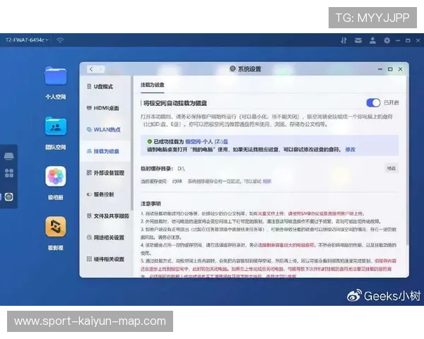Screen dimensions: 424x339
Task: Switch to the 挂载为磁盘 tab header
Action: coord(152,85)
